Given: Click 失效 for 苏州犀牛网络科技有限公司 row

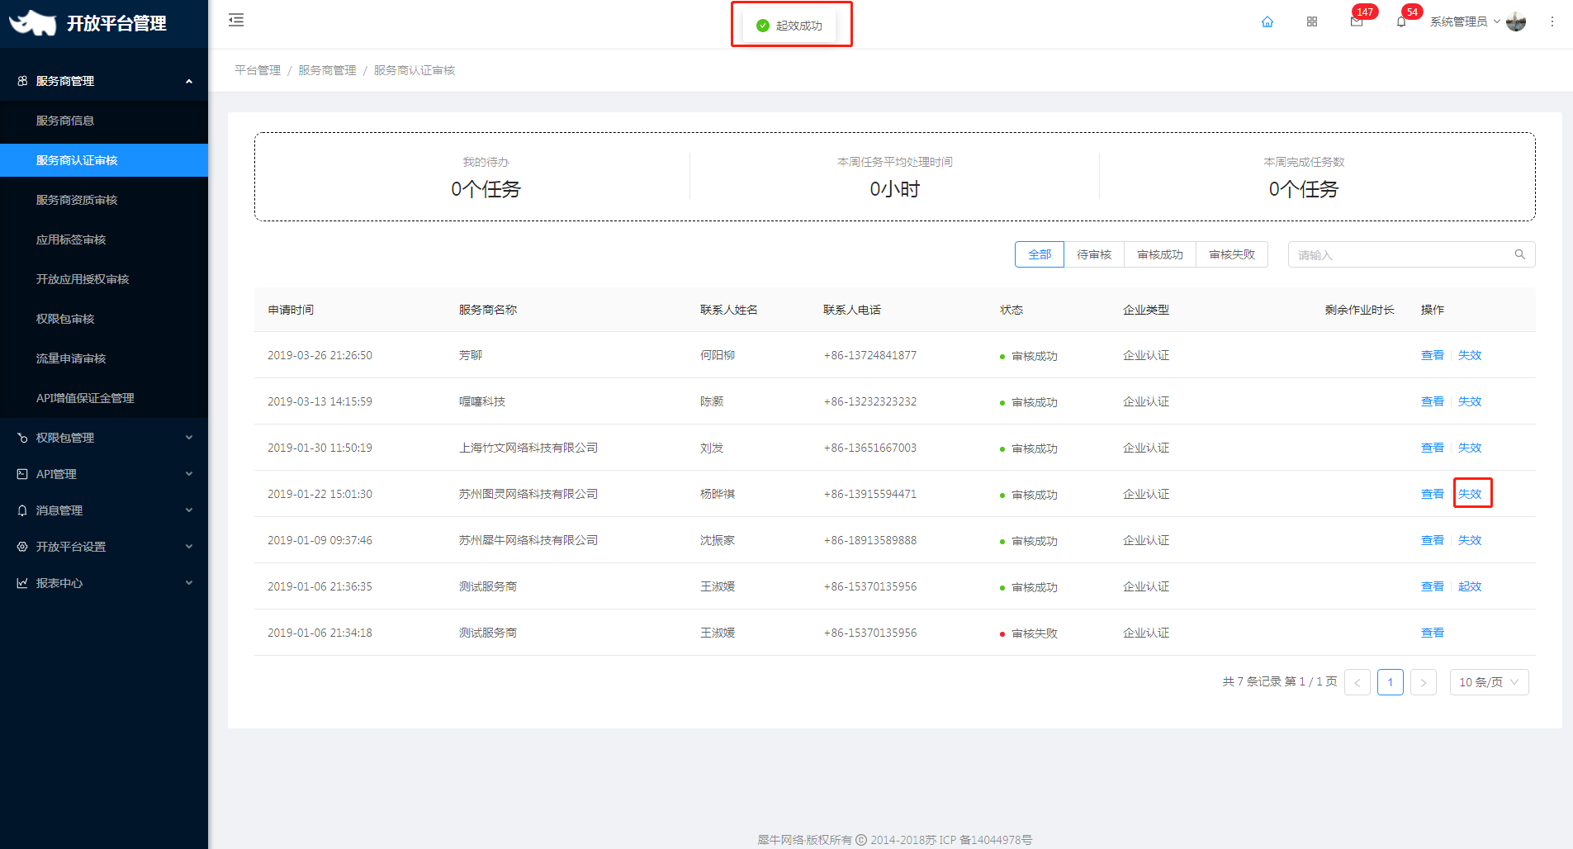Looking at the screenshot, I should (1470, 540).
